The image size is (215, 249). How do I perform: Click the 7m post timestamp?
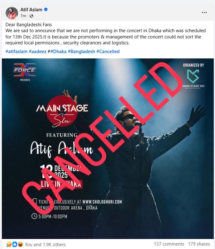(x=23, y=16)
